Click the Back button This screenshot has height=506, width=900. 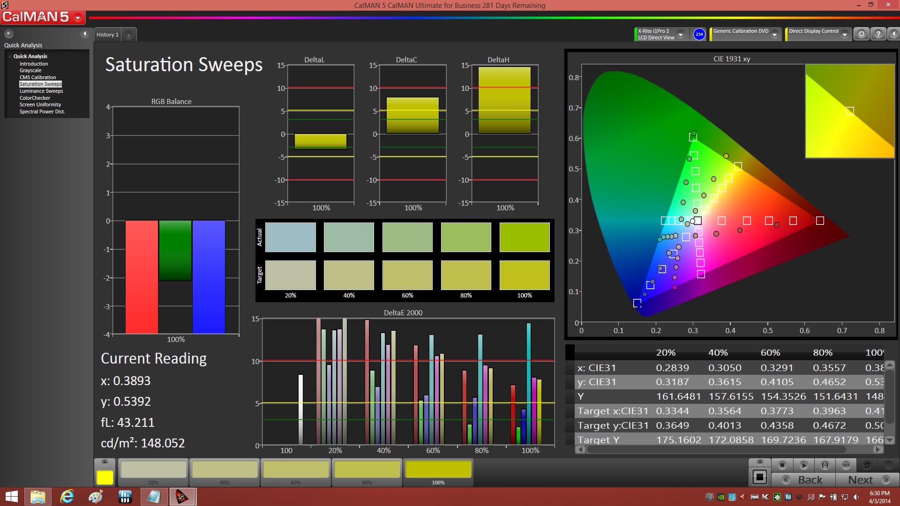[x=803, y=480]
